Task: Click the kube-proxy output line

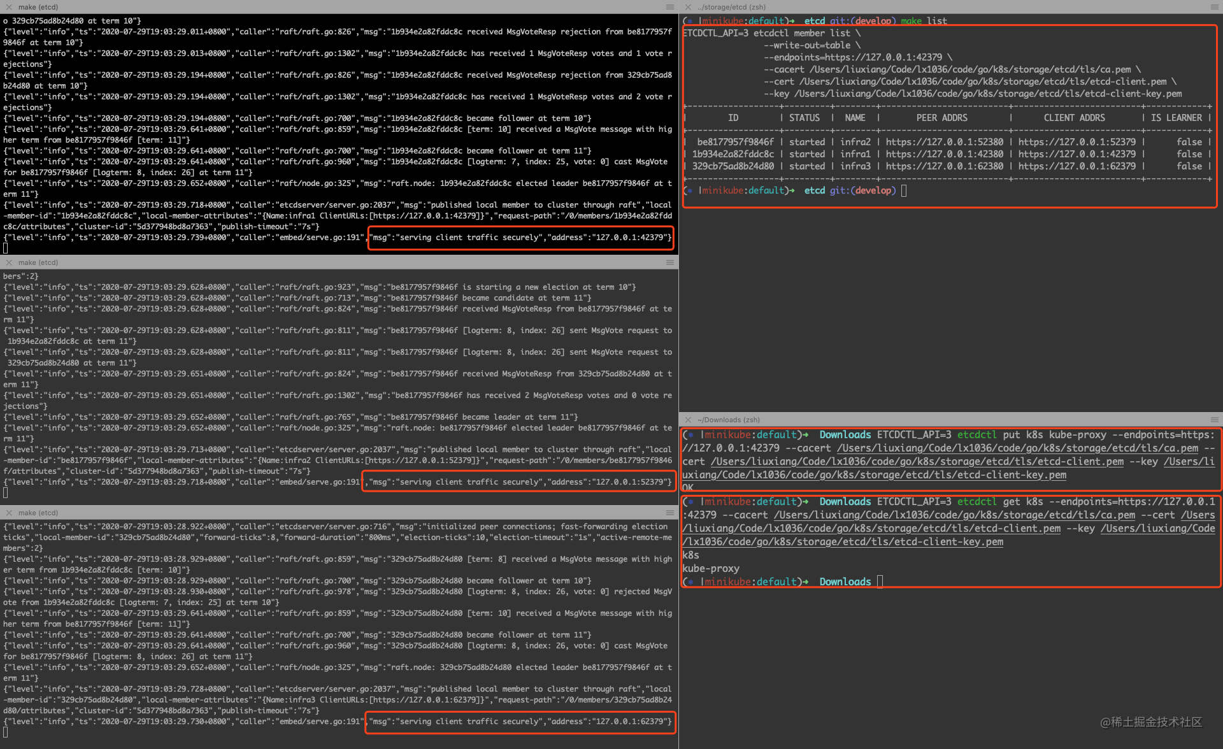Action: (711, 568)
